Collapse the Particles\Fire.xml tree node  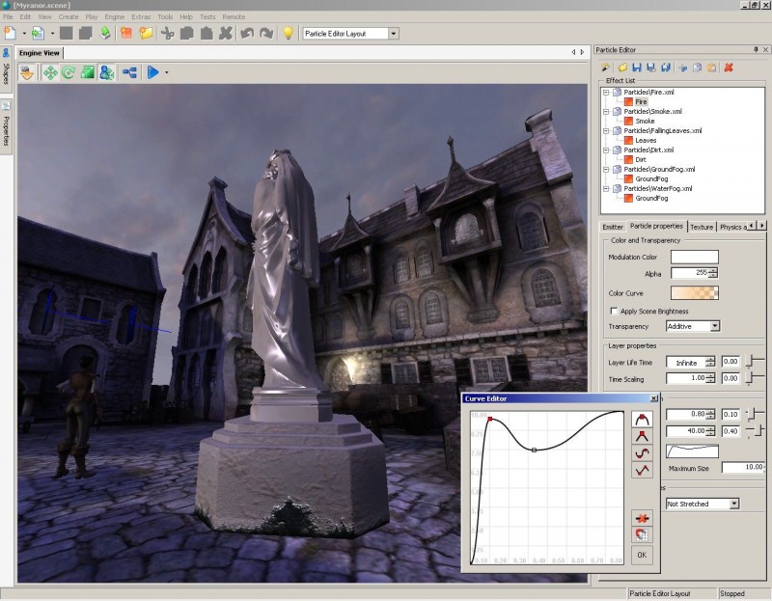tap(607, 93)
